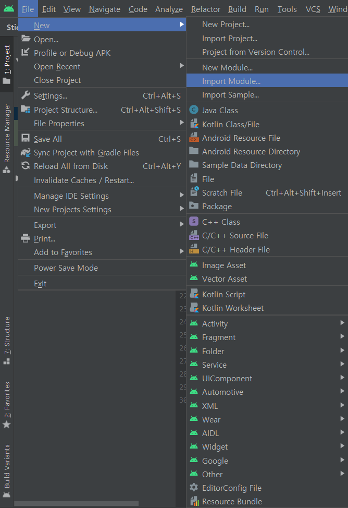Click the Resource Bundle icon
Viewport: 348px width, 508px height.
pos(194,501)
